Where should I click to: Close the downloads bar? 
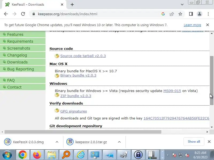tap(209, 142)
